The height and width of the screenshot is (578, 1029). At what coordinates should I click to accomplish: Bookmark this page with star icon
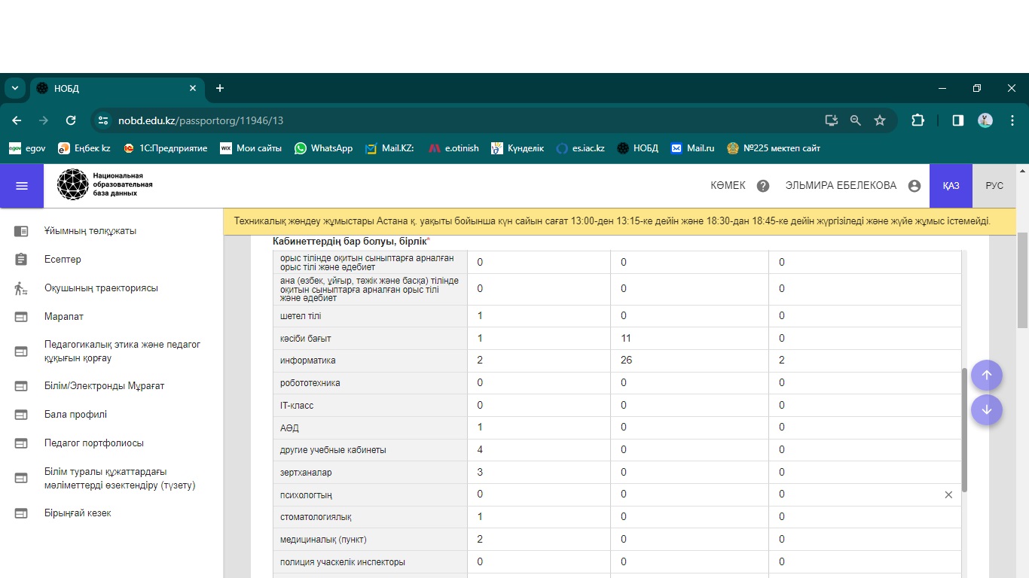pyautogui.click(x=880, y=120)
